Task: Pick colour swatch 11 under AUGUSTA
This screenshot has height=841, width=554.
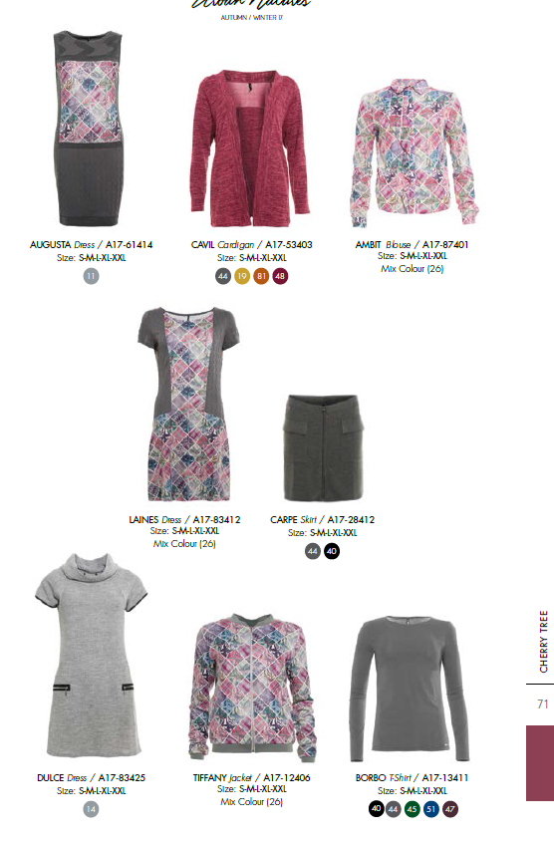Action: pos(91,276)
